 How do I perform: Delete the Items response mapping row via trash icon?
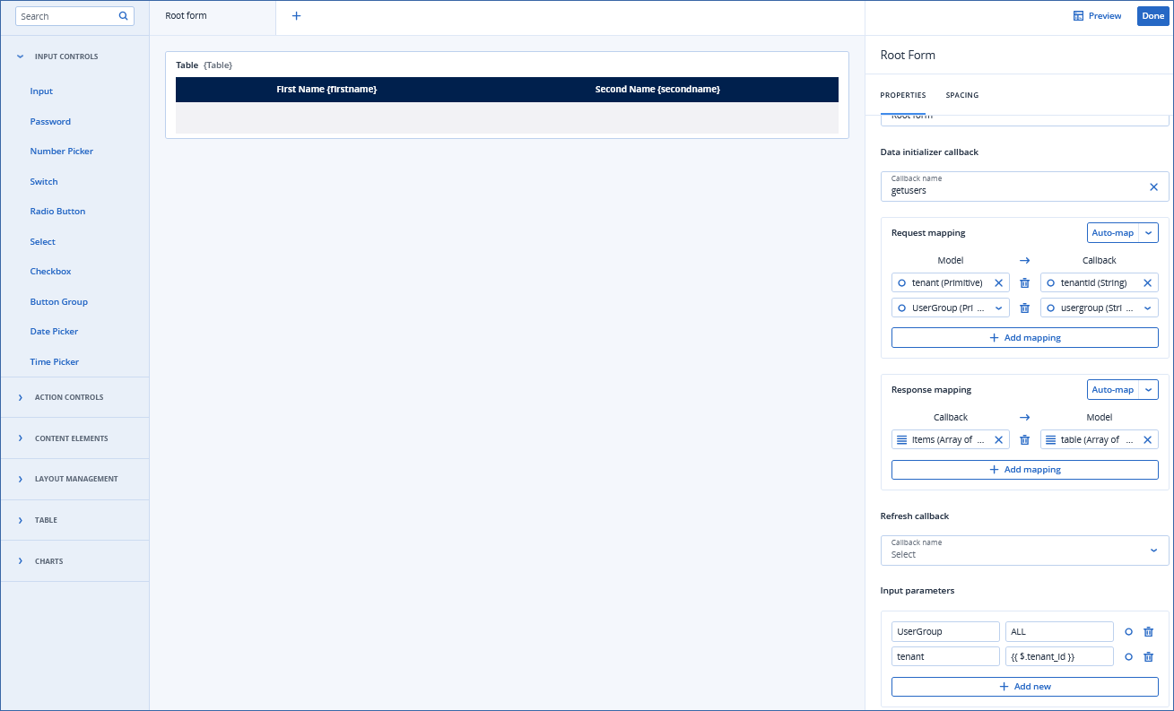[x=1025, y=439]
